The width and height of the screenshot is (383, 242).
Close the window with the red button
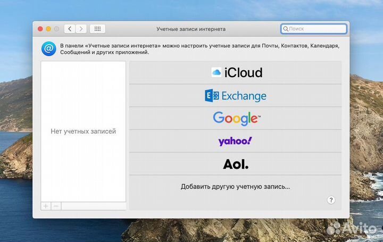pyautogui.click(x=40, y=29)
